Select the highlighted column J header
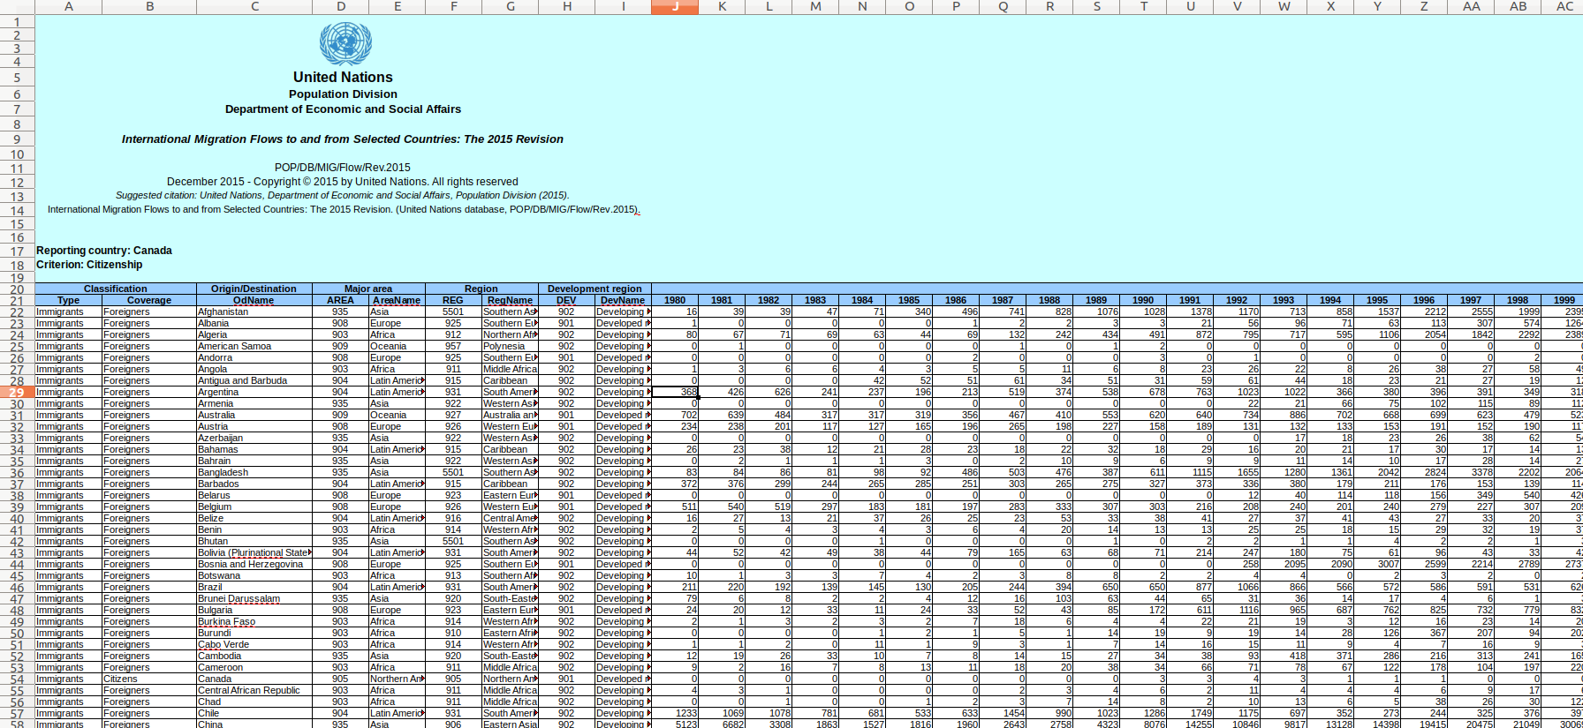 pyautogui.click(x=675, y=6)
